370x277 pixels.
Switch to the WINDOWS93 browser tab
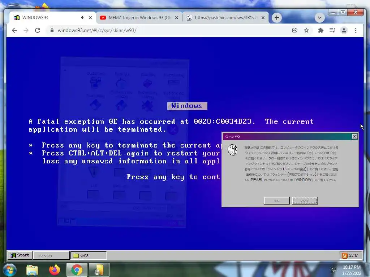click(x=52, y=18)
